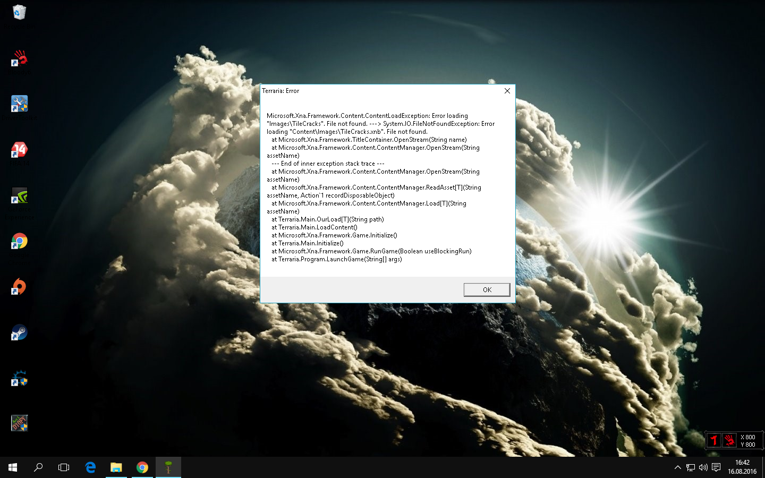
Task: Click the "Terraria: Error" dialog title
Action: (x=280, y=91)
